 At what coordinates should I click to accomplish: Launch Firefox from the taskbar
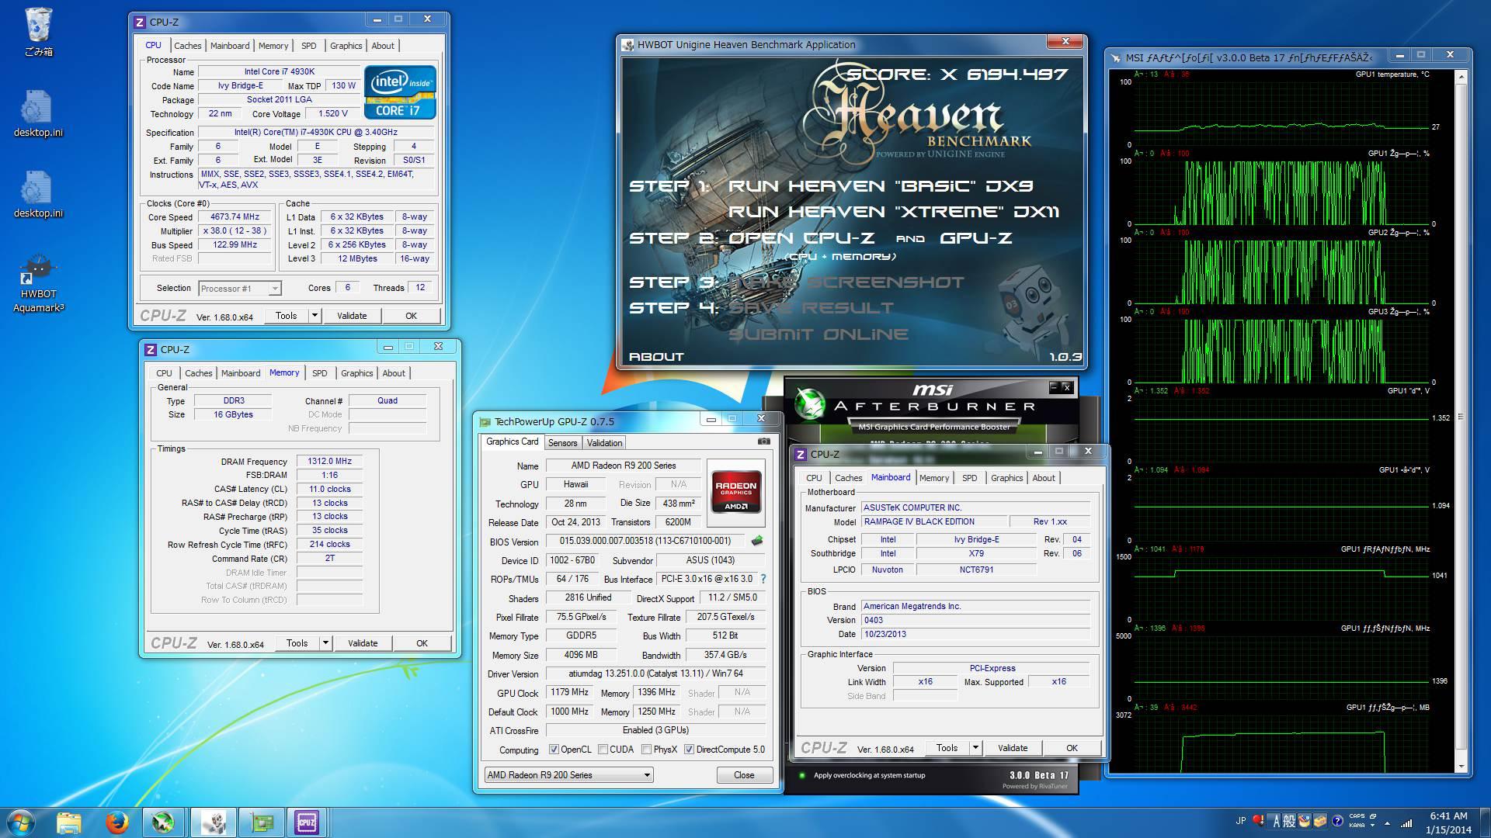[117, 822]
